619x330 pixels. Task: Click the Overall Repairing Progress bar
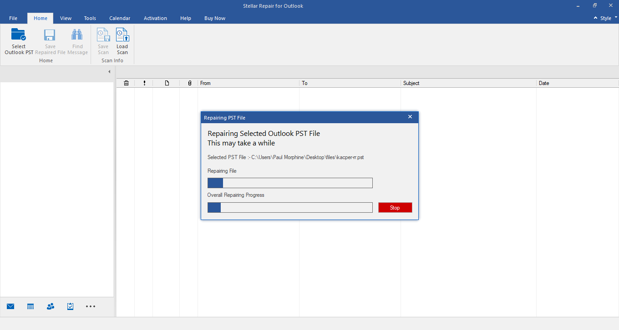click(290, 208)
